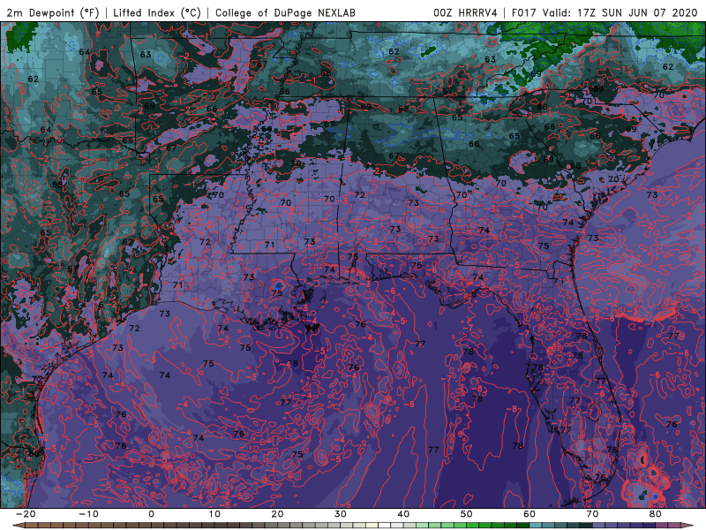
Task: Click the 0 label on the color scale
Action: click(x=151, y=514)
